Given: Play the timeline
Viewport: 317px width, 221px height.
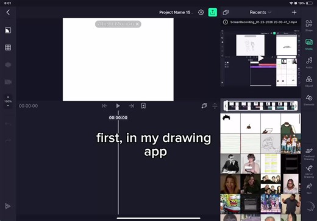Looking at the screenshot, I should [118, 106].
